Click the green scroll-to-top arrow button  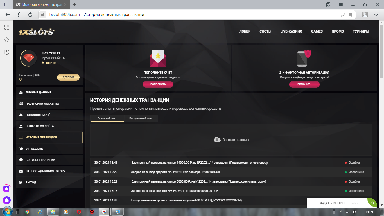click(372, 202)
